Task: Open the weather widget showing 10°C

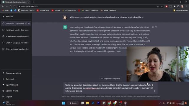Action: click(x=9, y=103)
